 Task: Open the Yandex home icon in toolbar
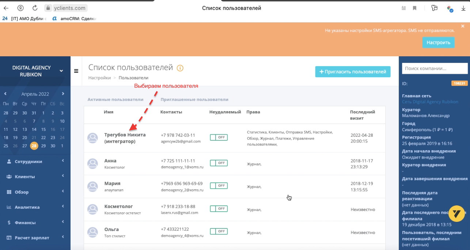pos(21,8)
